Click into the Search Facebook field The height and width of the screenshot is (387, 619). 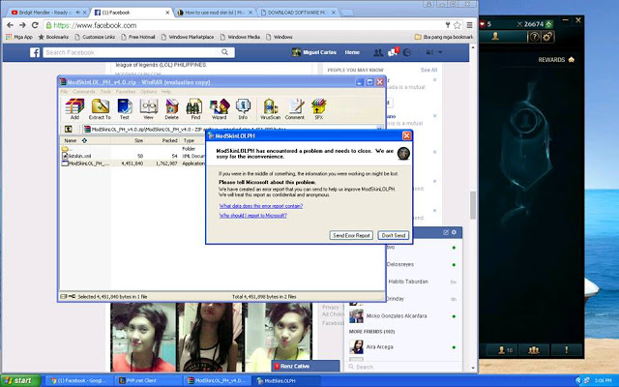[134, 52]
